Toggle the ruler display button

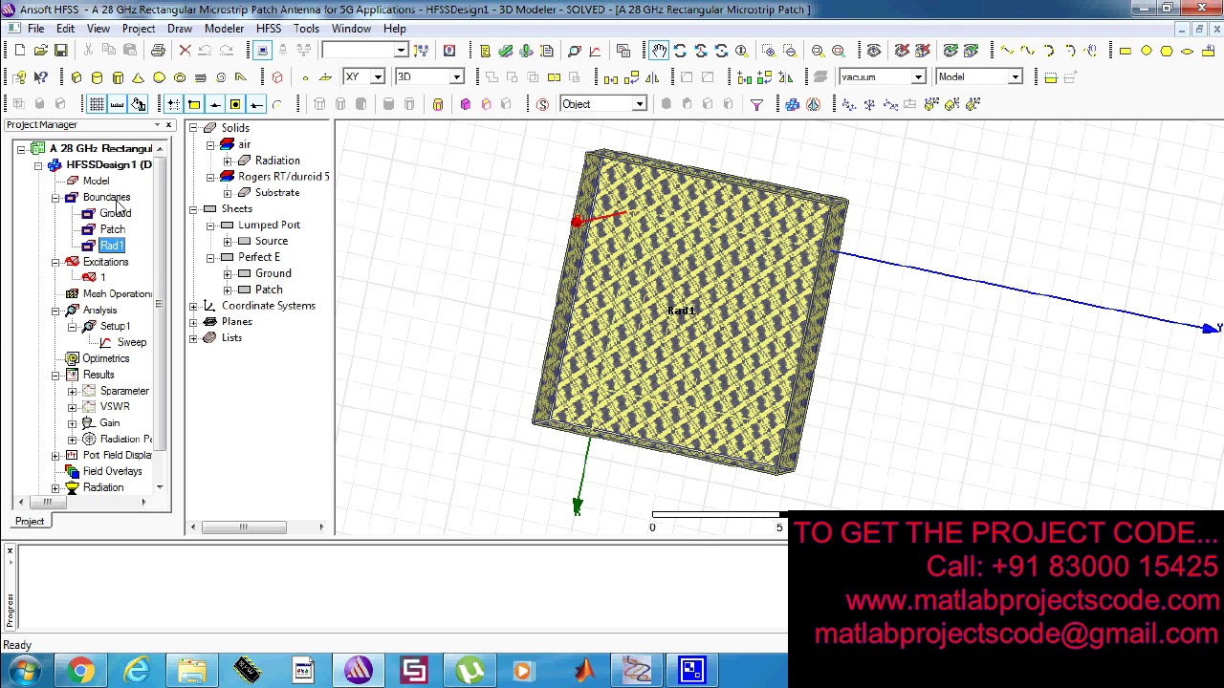coord(117,104)
